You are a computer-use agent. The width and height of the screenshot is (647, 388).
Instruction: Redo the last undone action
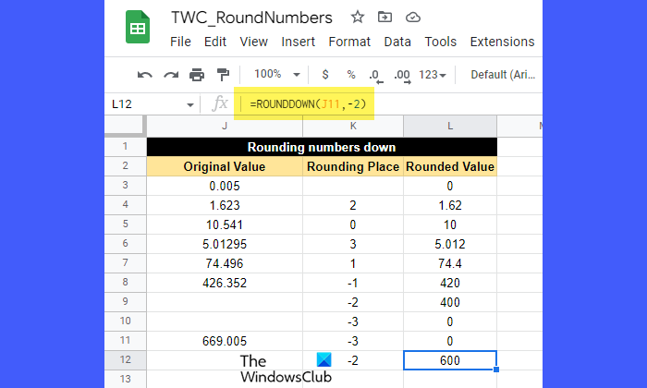pos(170,75)
